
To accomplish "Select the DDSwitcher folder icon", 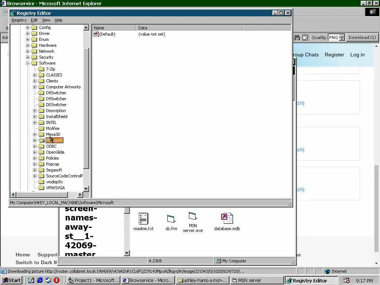I will pos(42,105).
